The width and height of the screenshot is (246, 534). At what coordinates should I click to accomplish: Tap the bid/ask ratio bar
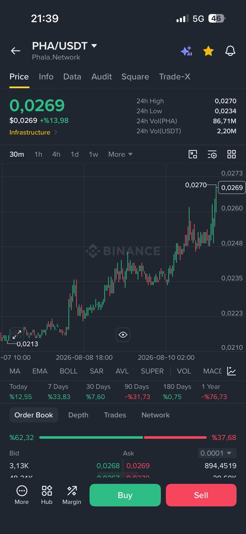pyautogui.click(x=123, y=437)
